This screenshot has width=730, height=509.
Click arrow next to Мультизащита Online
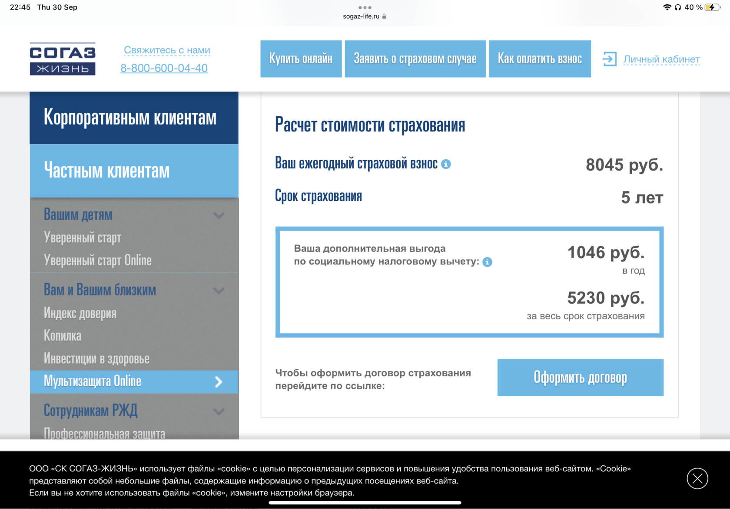(219, 381)
